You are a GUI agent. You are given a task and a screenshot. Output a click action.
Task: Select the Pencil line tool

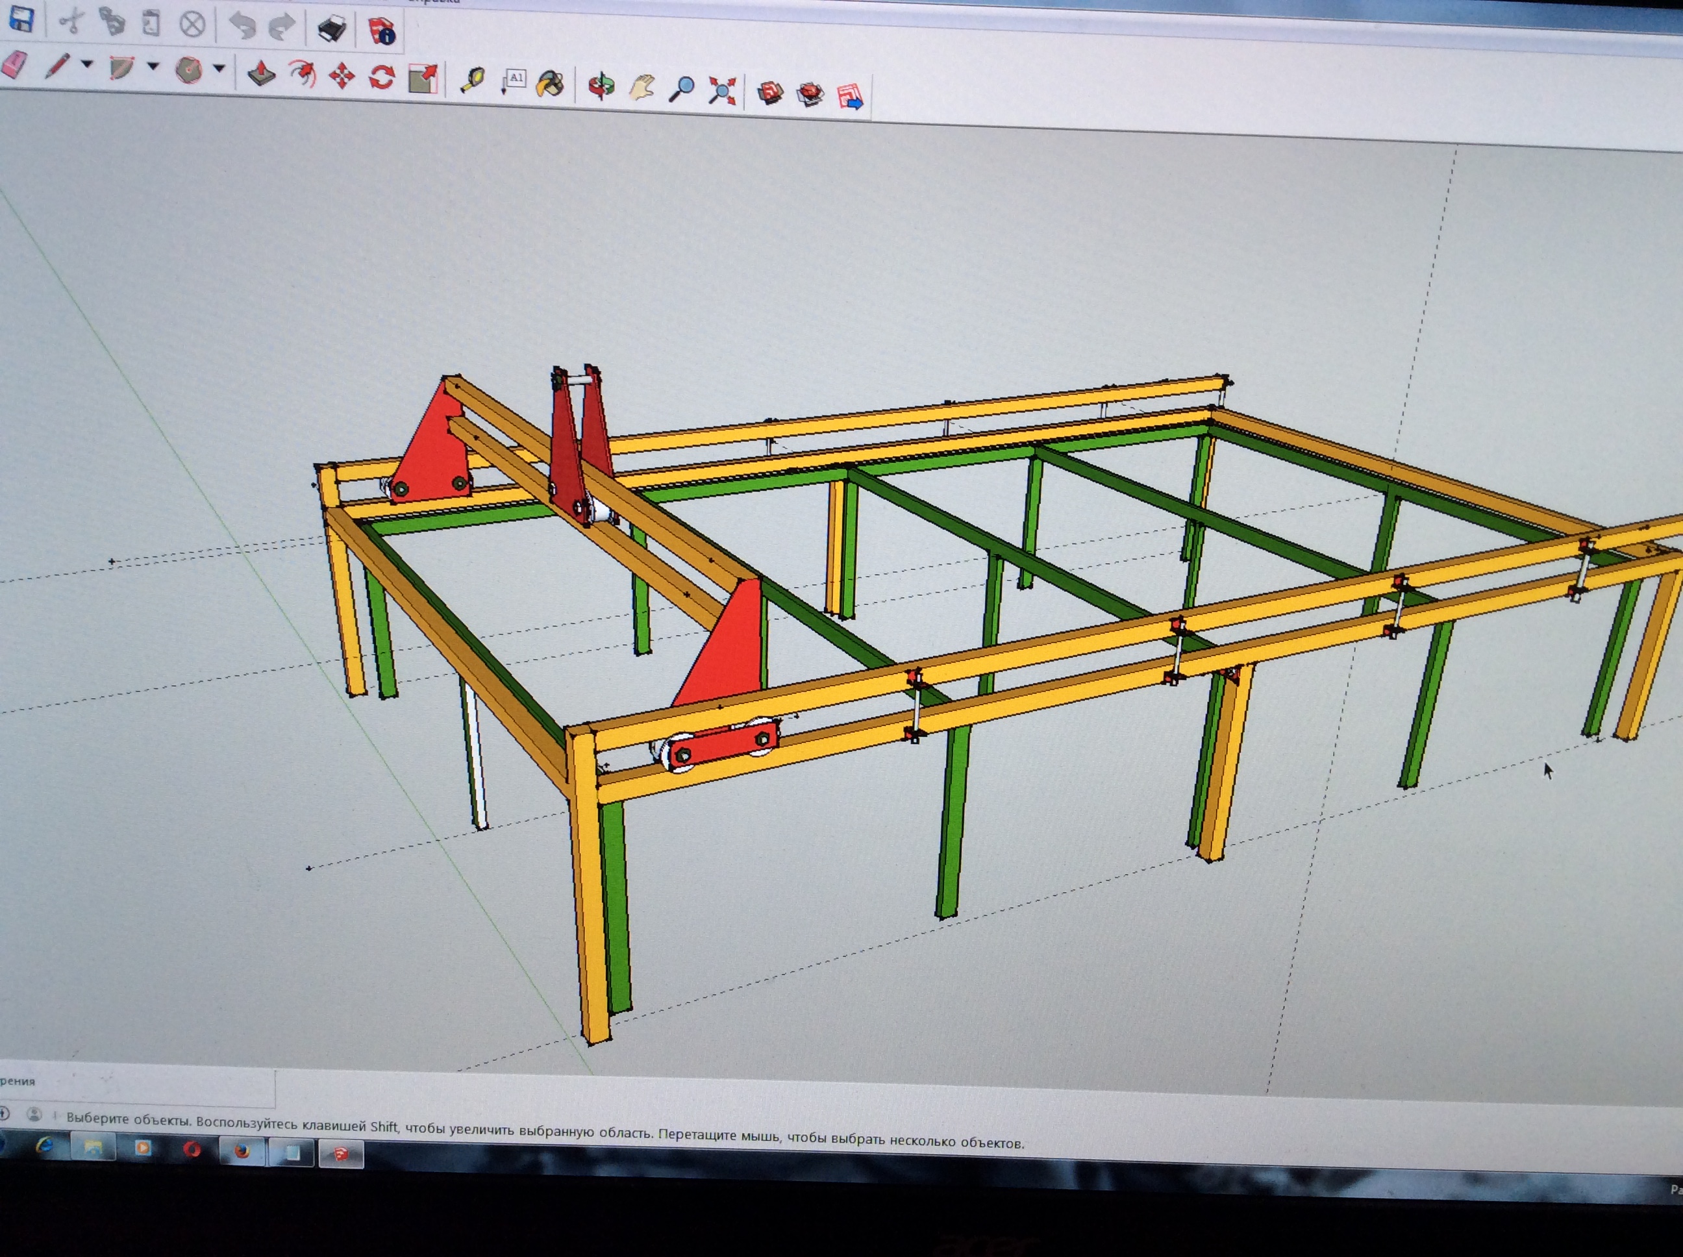pos(57,66)
